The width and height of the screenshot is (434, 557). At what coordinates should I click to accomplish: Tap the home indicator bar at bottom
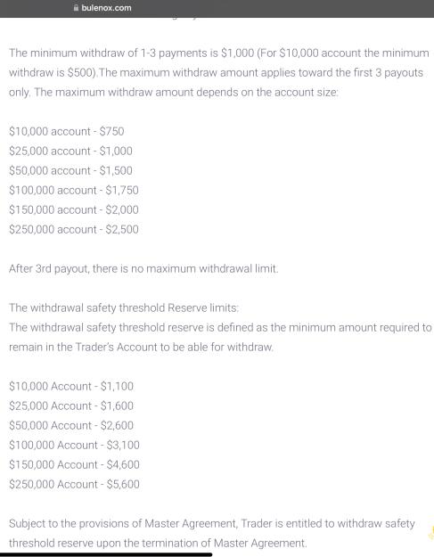pos(106,553)
